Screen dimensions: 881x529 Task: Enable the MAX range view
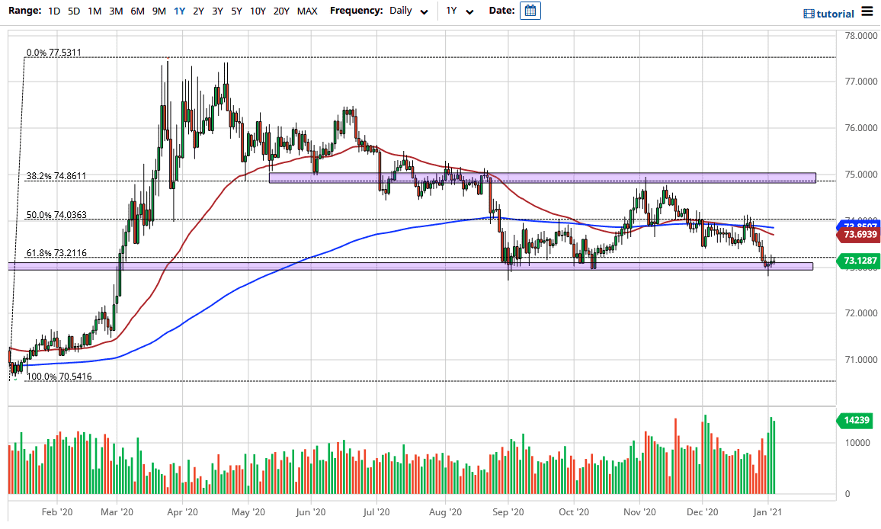[x=307, y=11]
